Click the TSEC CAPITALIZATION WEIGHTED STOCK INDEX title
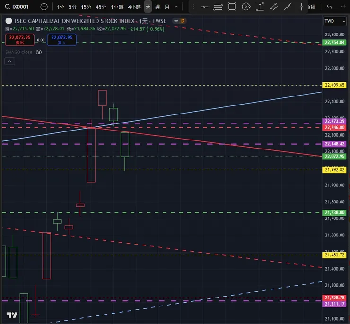350x324 pixels. [x=74, y=21]
